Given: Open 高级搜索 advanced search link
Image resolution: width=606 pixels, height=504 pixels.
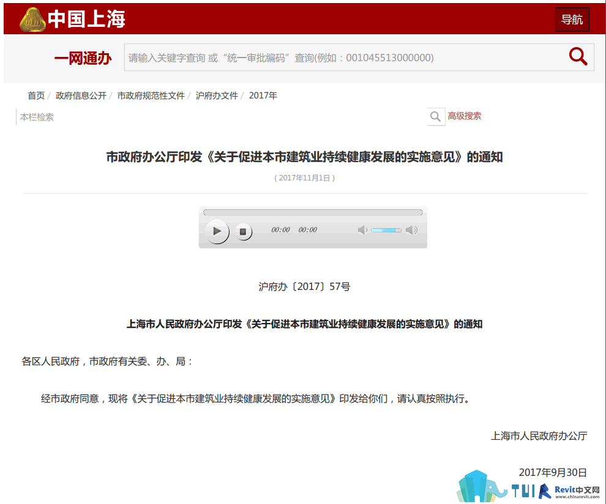Looking at the screenshot, I should point(464,116).
